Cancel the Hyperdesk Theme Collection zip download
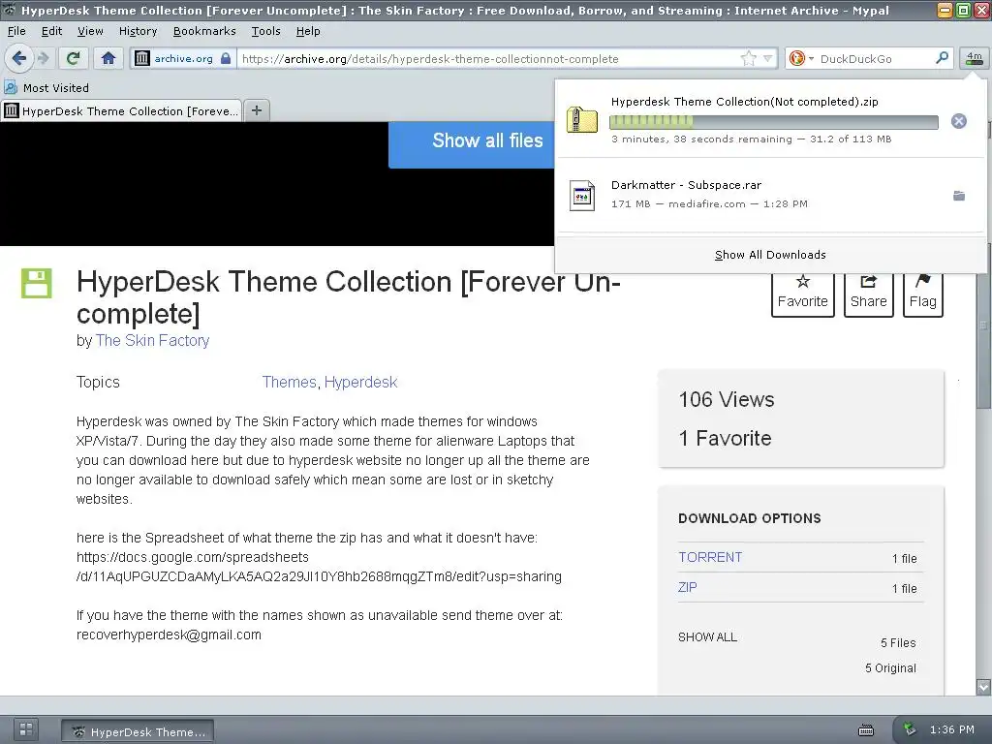 [958, 121]
